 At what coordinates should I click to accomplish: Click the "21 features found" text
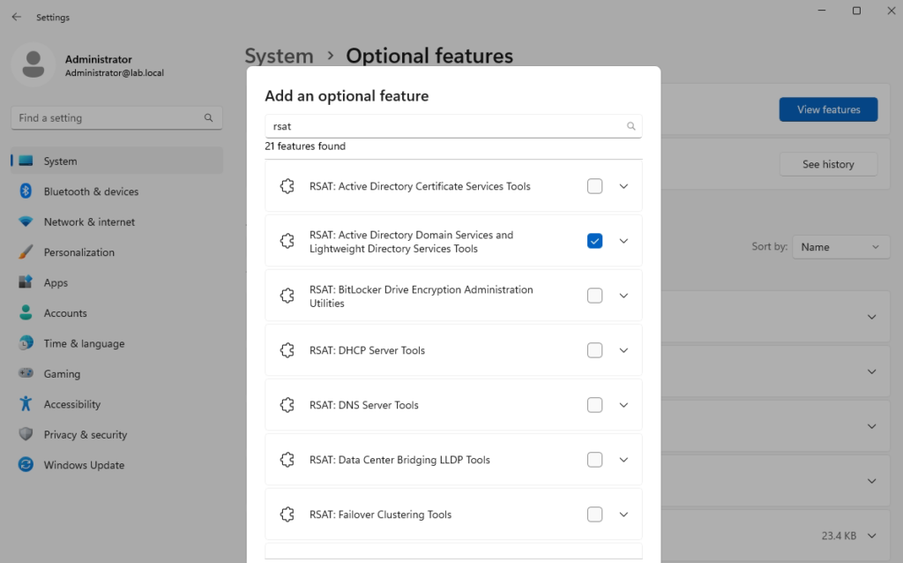click(305, 146)
